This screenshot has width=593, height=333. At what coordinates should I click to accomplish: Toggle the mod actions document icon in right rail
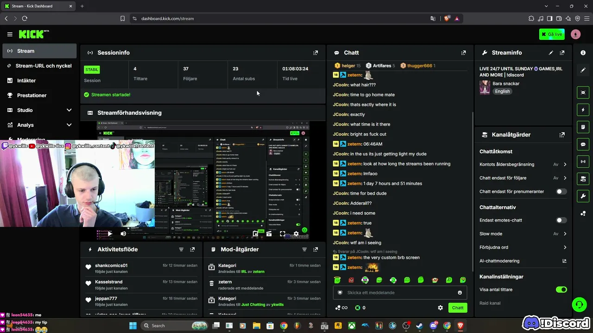[583, 127]
